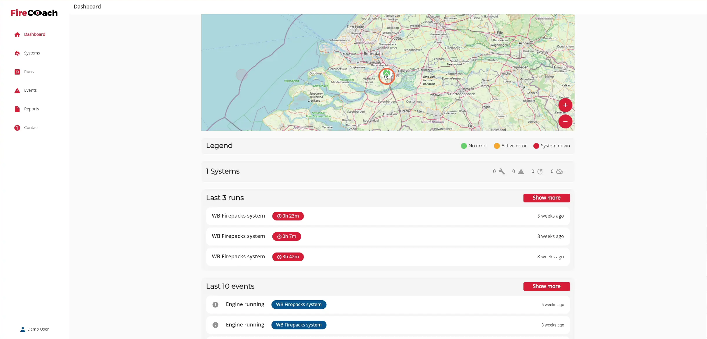Image resolution: width=707 pixels, height=339 pixels.
Task: Open Reports from the sidebar
Action: click(32, 109)
